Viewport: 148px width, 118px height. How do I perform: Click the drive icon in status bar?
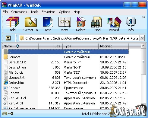5,113
